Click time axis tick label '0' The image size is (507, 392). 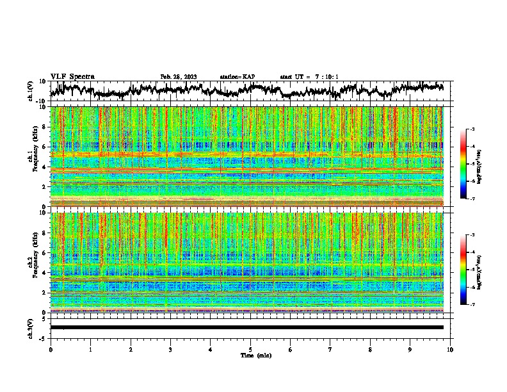pos(51,350)
